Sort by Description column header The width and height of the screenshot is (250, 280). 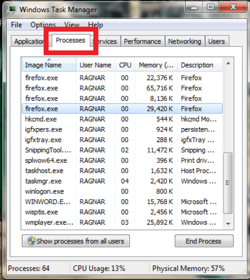(200, 65)
